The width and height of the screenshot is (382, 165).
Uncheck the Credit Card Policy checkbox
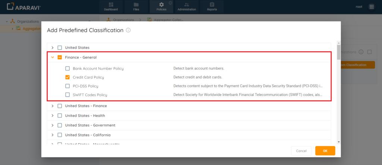tap(68, 77)
